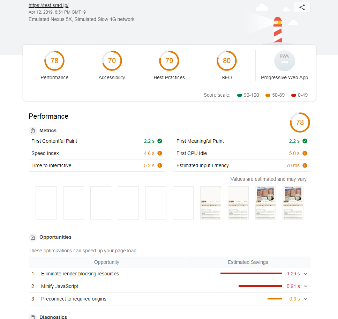Expand Preconnect to required origins chevron

306,299
